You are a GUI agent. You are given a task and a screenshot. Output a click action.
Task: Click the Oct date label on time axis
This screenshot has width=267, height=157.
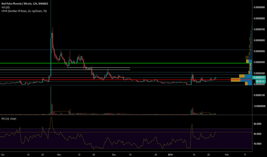[x=3, y=155]
